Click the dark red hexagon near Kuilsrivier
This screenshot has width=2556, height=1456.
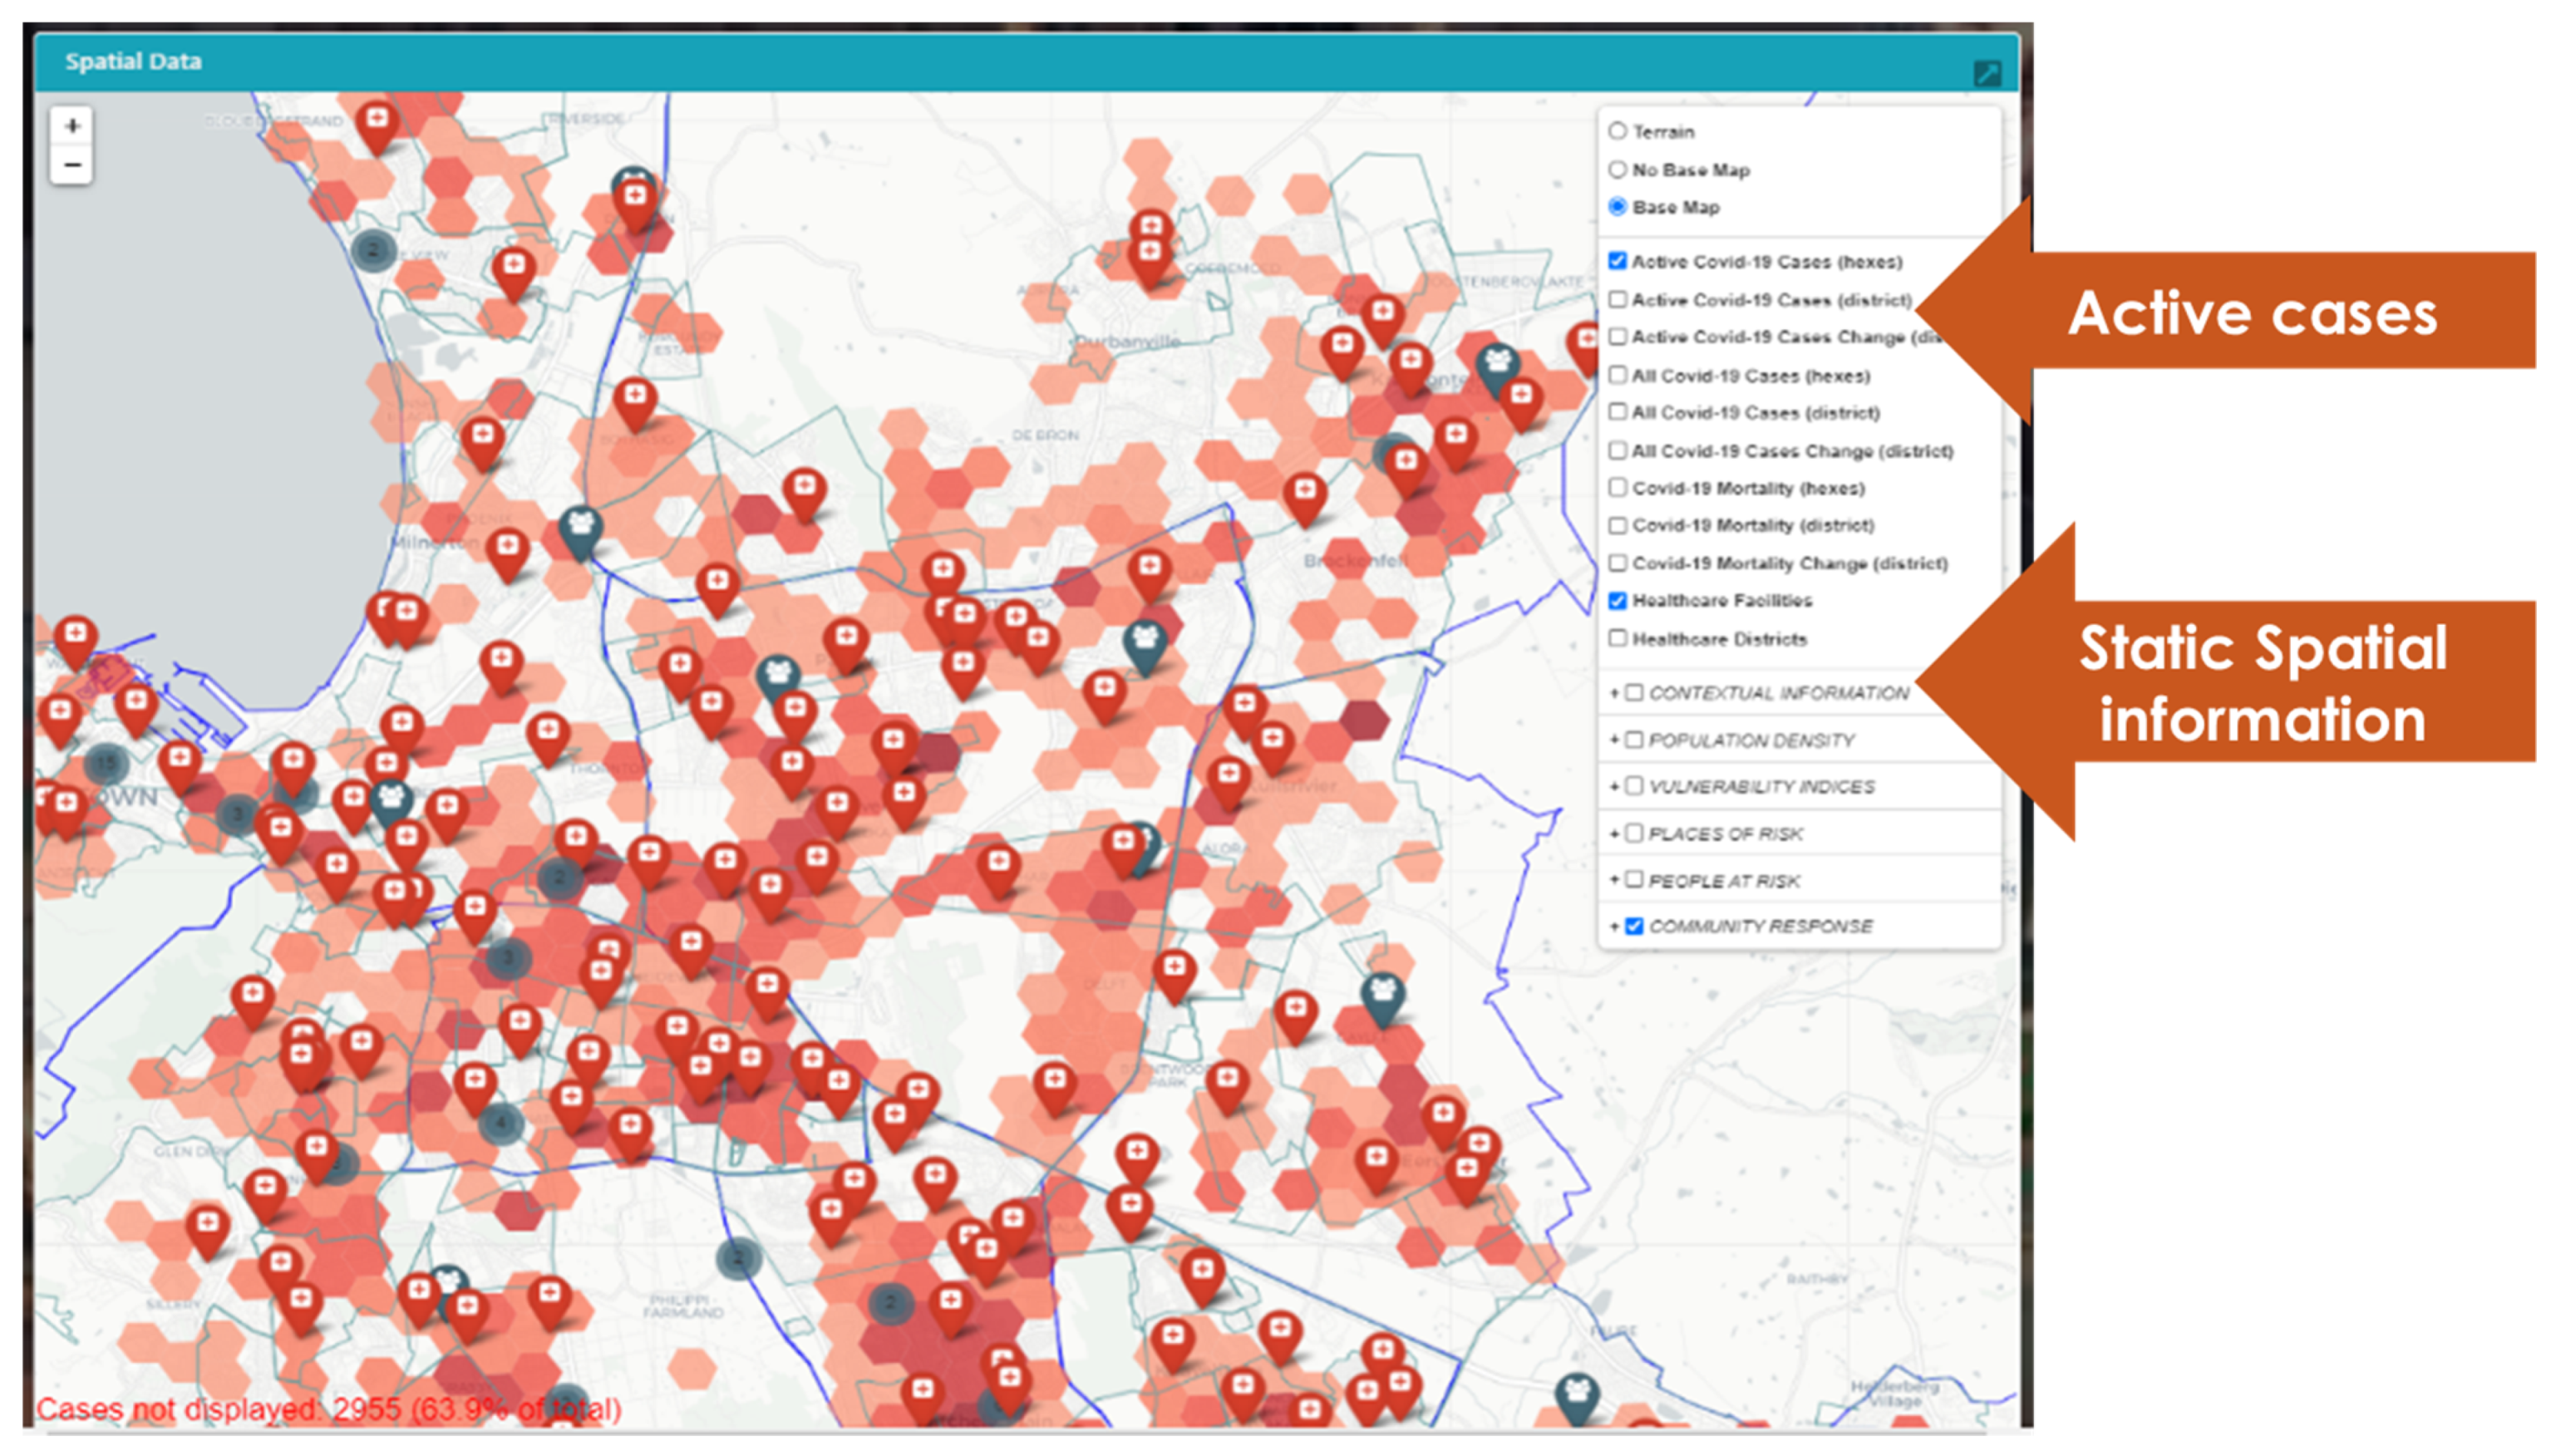[x=1364, y=719]
